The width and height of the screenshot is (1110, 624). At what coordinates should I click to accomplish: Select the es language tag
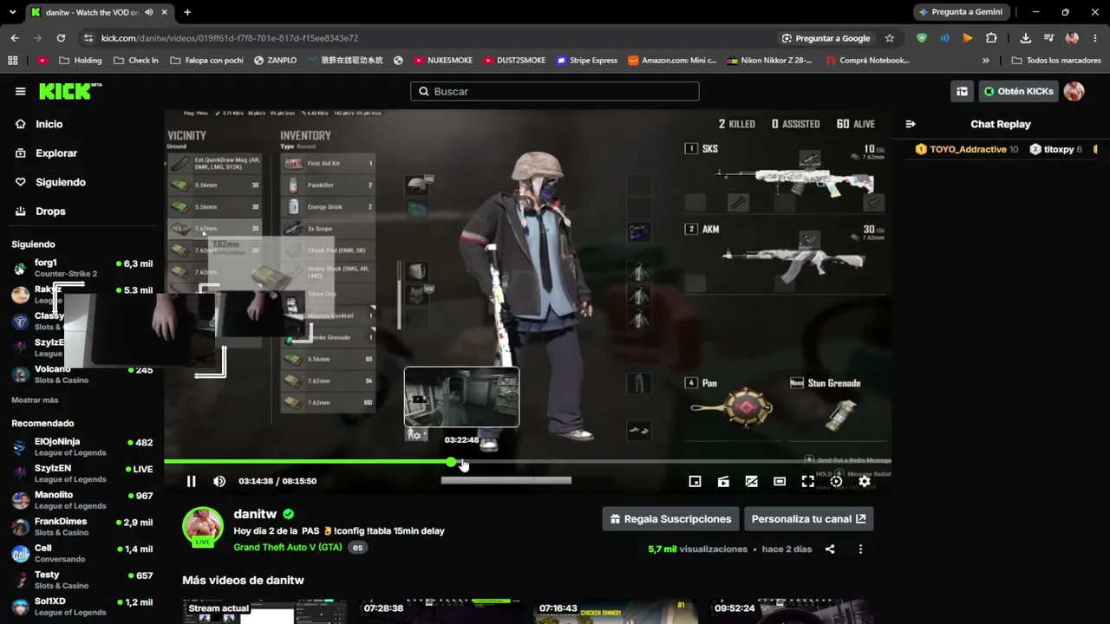357,548
